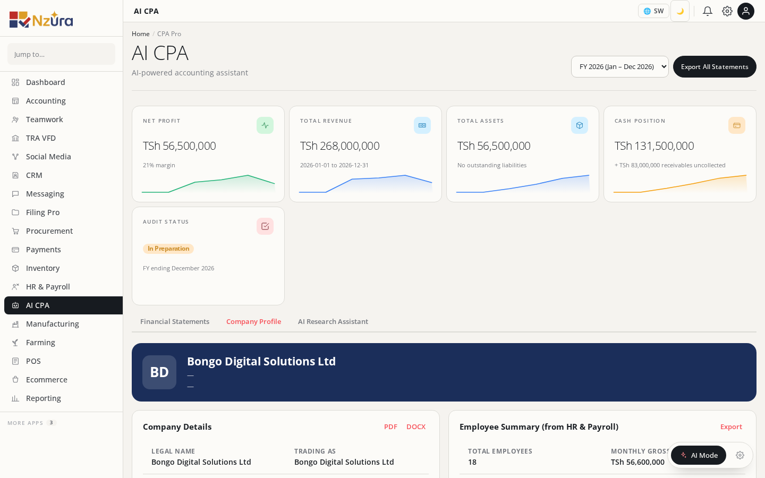Open AI Mode settings gear

click(x=740, y=455)
